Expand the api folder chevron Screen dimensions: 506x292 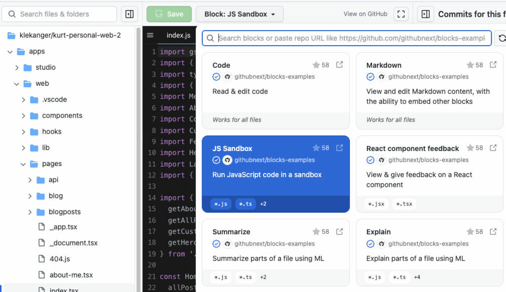(x=30, y=180)
